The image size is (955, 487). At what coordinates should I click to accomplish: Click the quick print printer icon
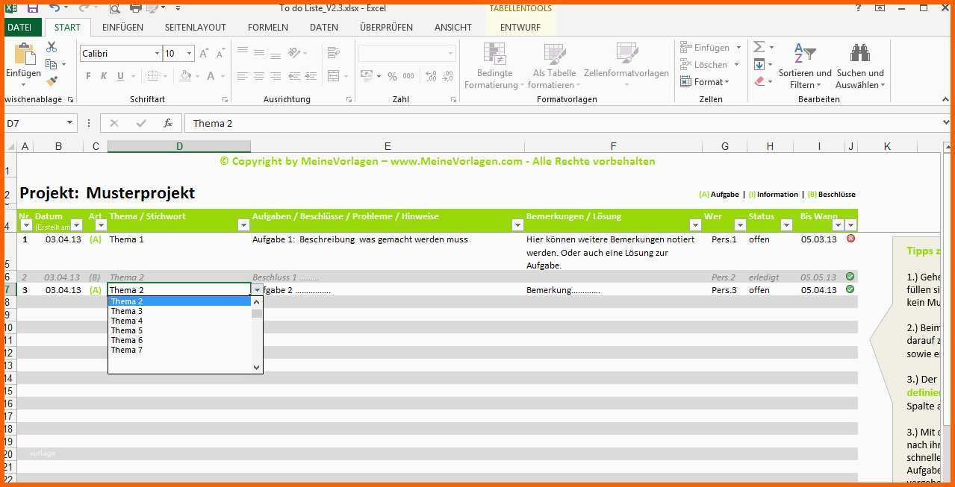[x=136, y=8]
